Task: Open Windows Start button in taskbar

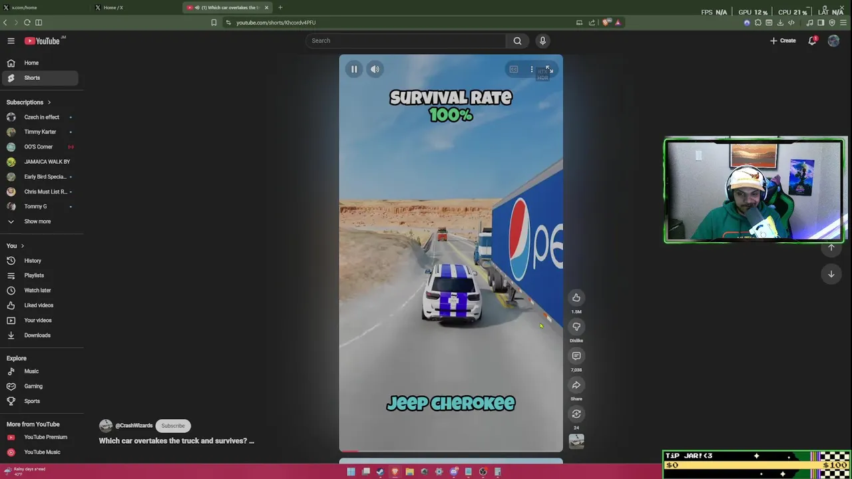Action: click(x=351, y=472)
